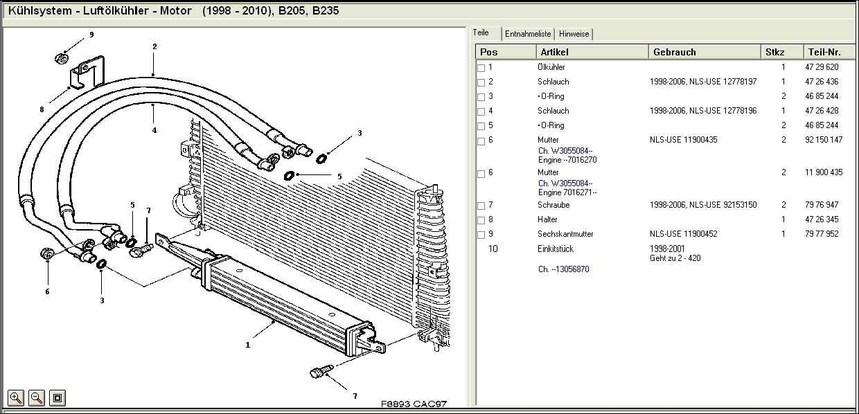Click '1998-2006, NLS-USE 92153150' text
Image resolution: width=859 pixels, height=414 pixels.
[703, 205]
